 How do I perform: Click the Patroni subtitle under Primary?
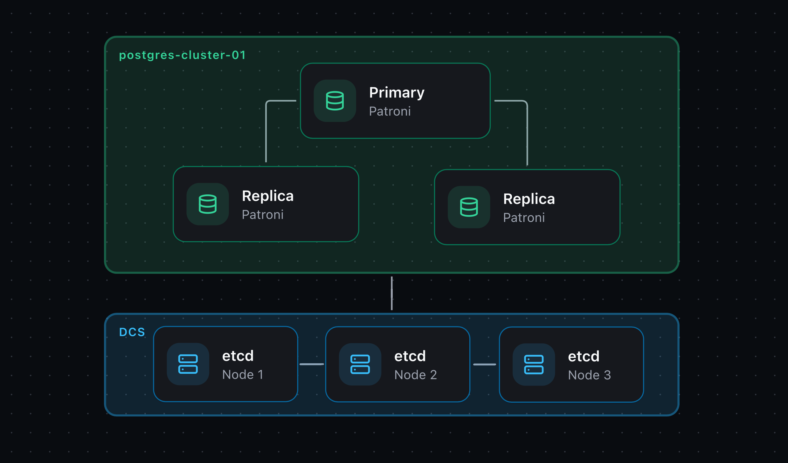(x=390, y=111)
